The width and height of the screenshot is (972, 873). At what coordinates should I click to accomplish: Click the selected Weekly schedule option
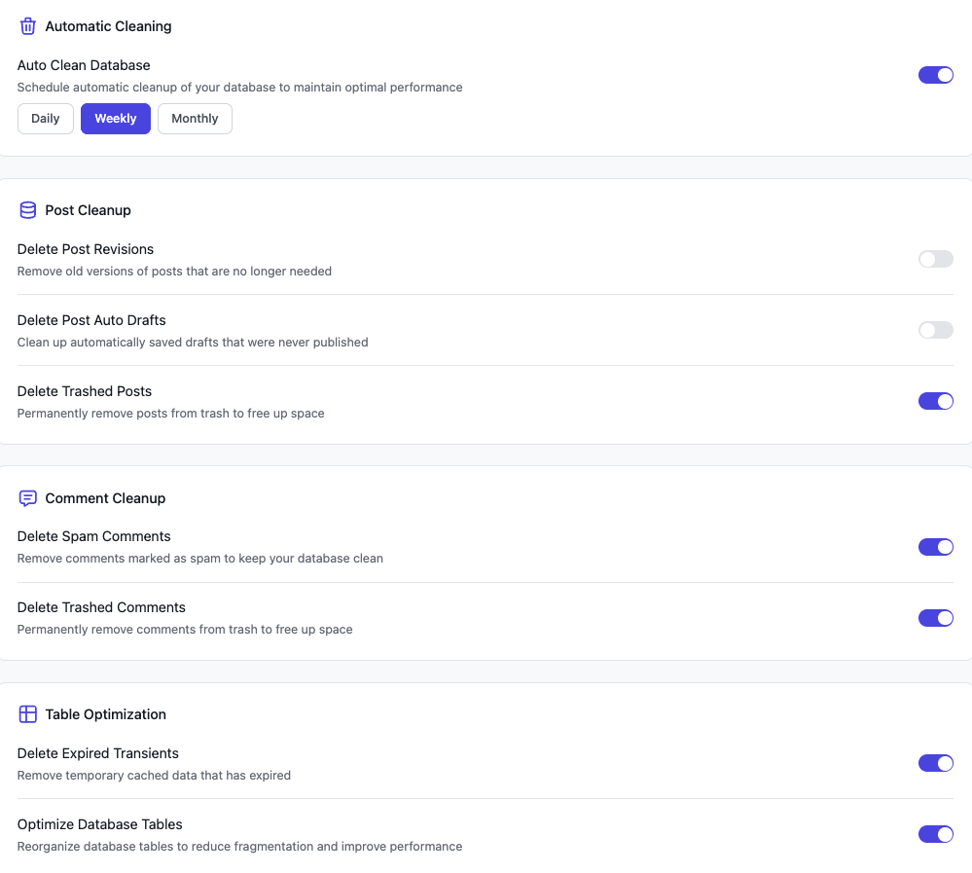tap(115, 118)
